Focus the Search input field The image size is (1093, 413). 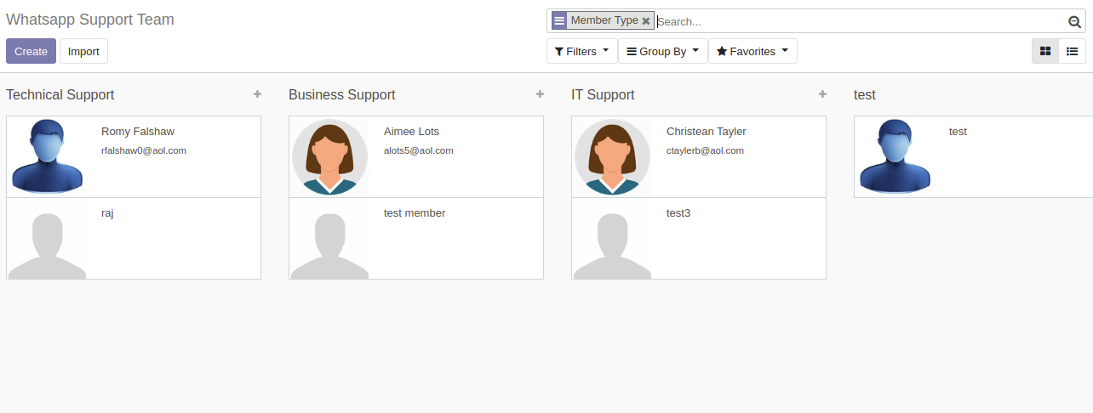[x=860, y=22]
